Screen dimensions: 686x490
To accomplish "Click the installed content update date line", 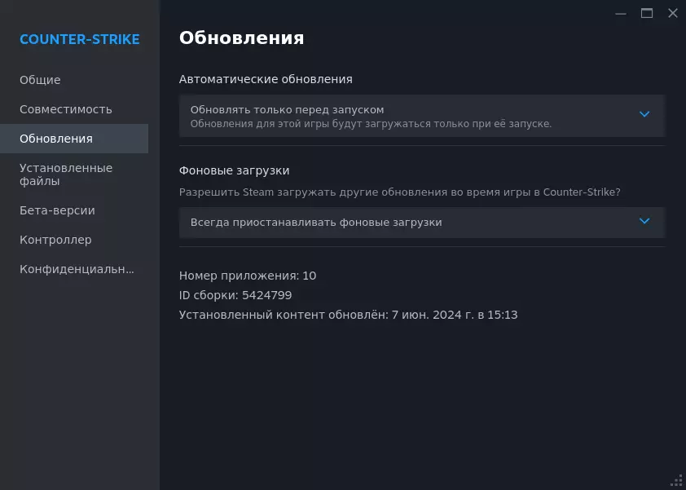I will click(x=349, y=315).
